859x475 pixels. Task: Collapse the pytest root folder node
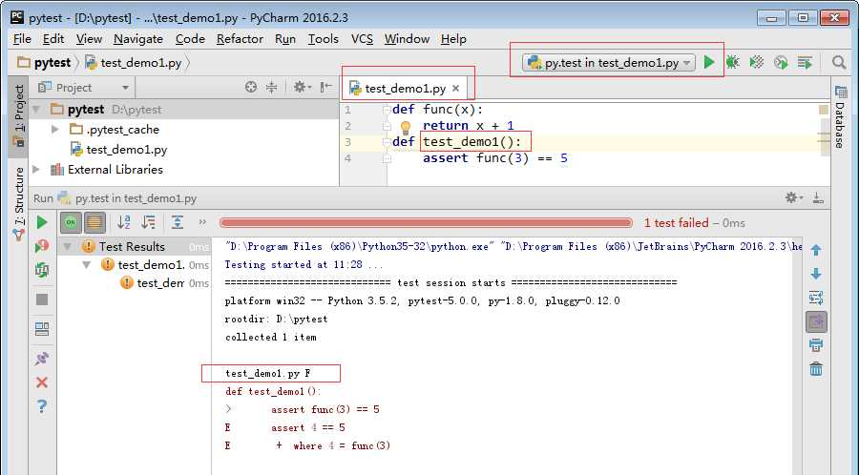(36, 110)
